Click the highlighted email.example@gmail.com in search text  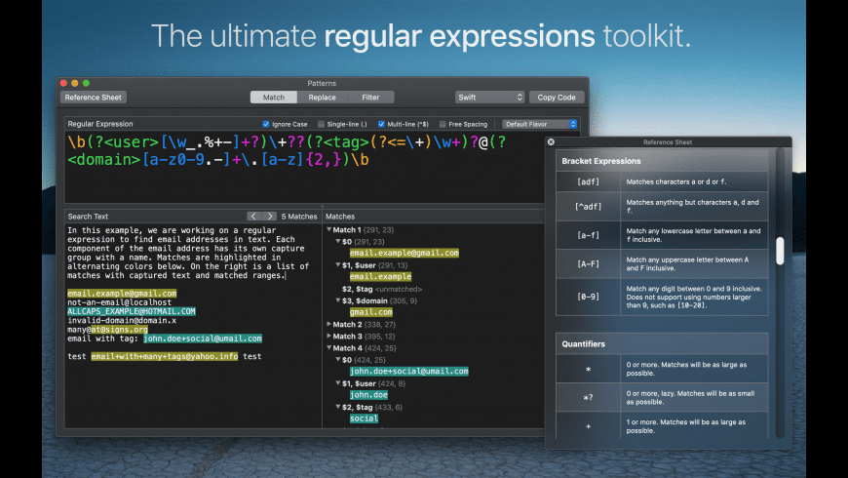(x=122, y=294)
